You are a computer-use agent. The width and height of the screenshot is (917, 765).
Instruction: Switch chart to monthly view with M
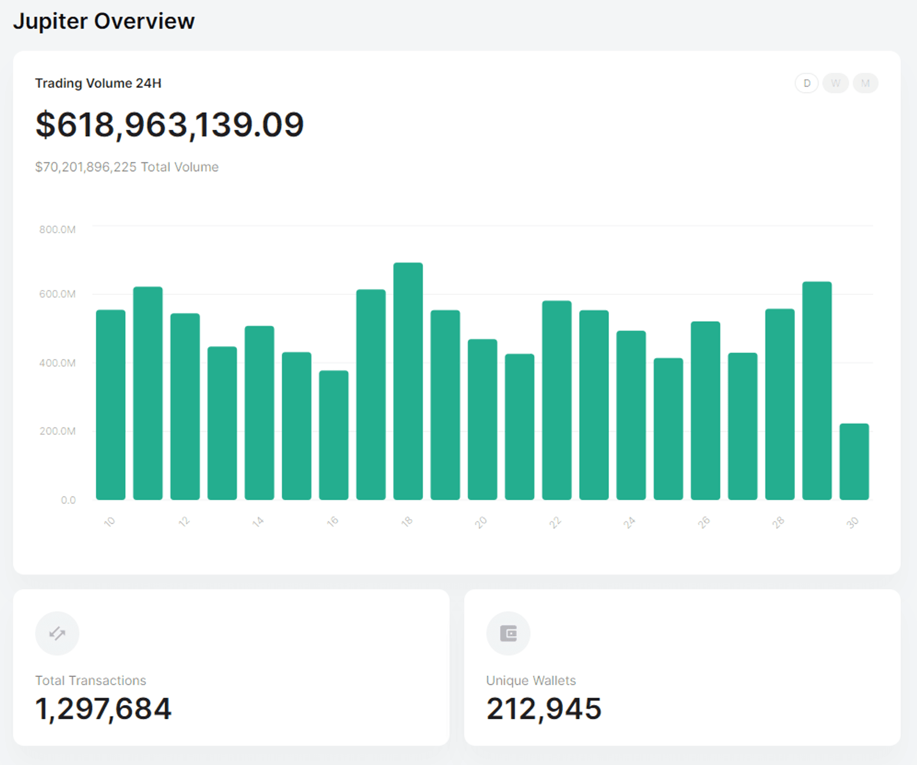[866, 83]
